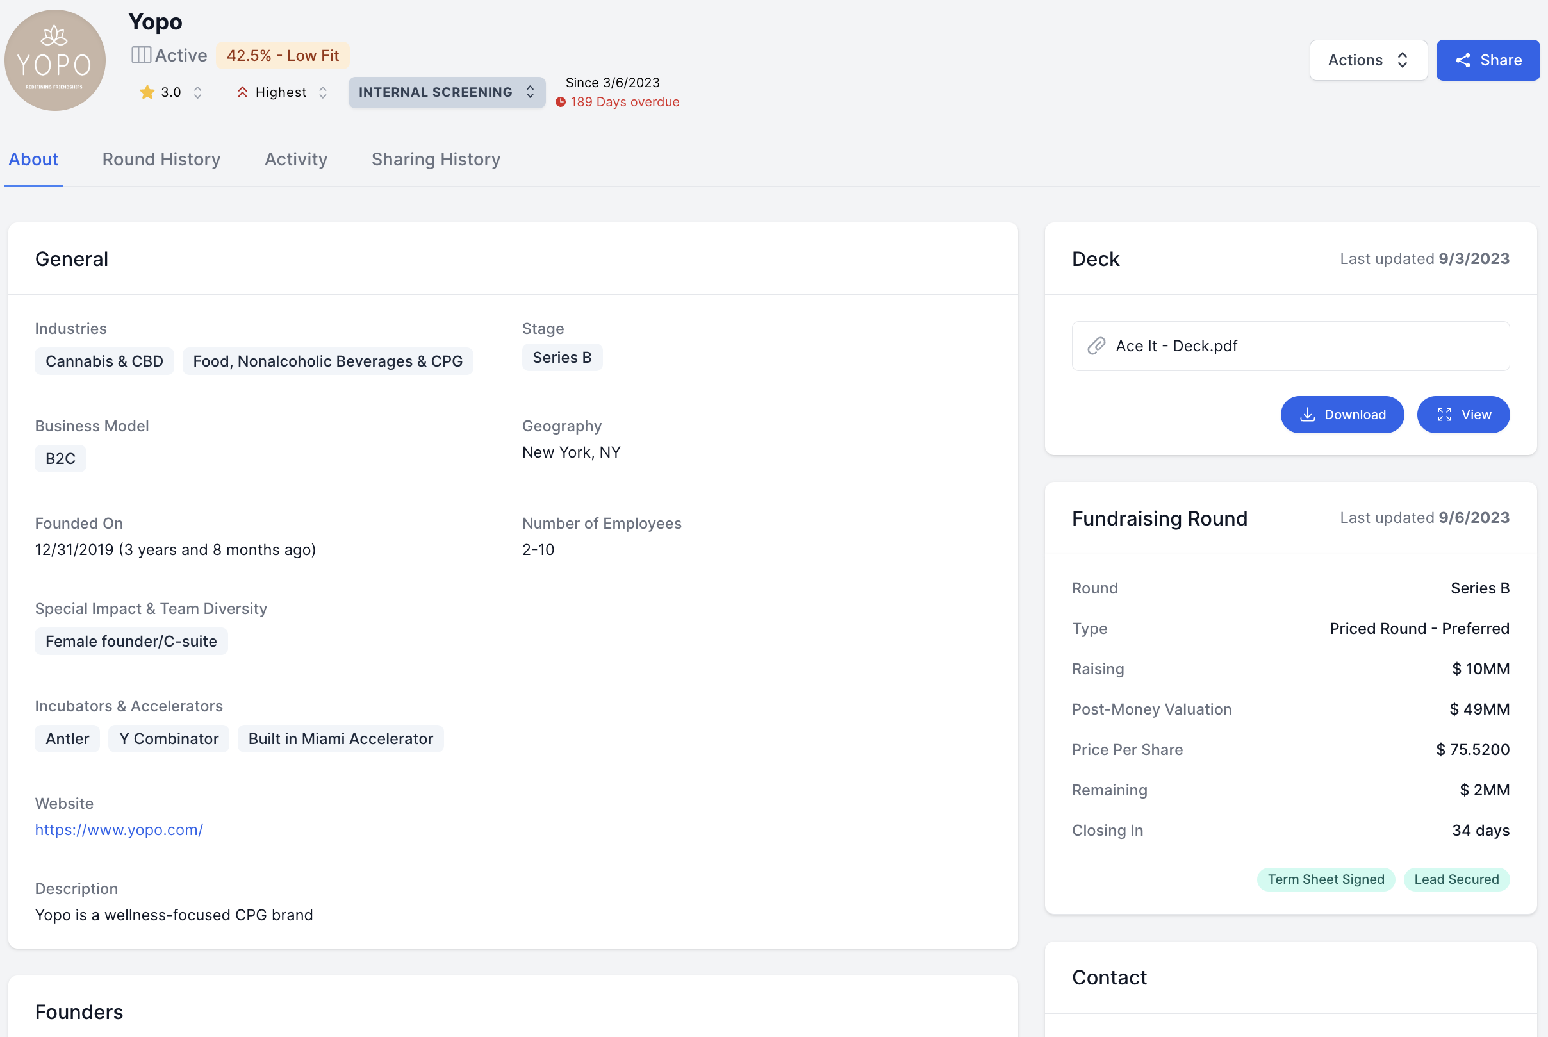
Task: Click the paperclip icon beside deck file
Action: tap(1096, 346)
